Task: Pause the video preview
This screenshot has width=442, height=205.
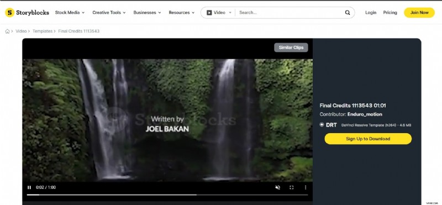Action: [x=29, y=187]
